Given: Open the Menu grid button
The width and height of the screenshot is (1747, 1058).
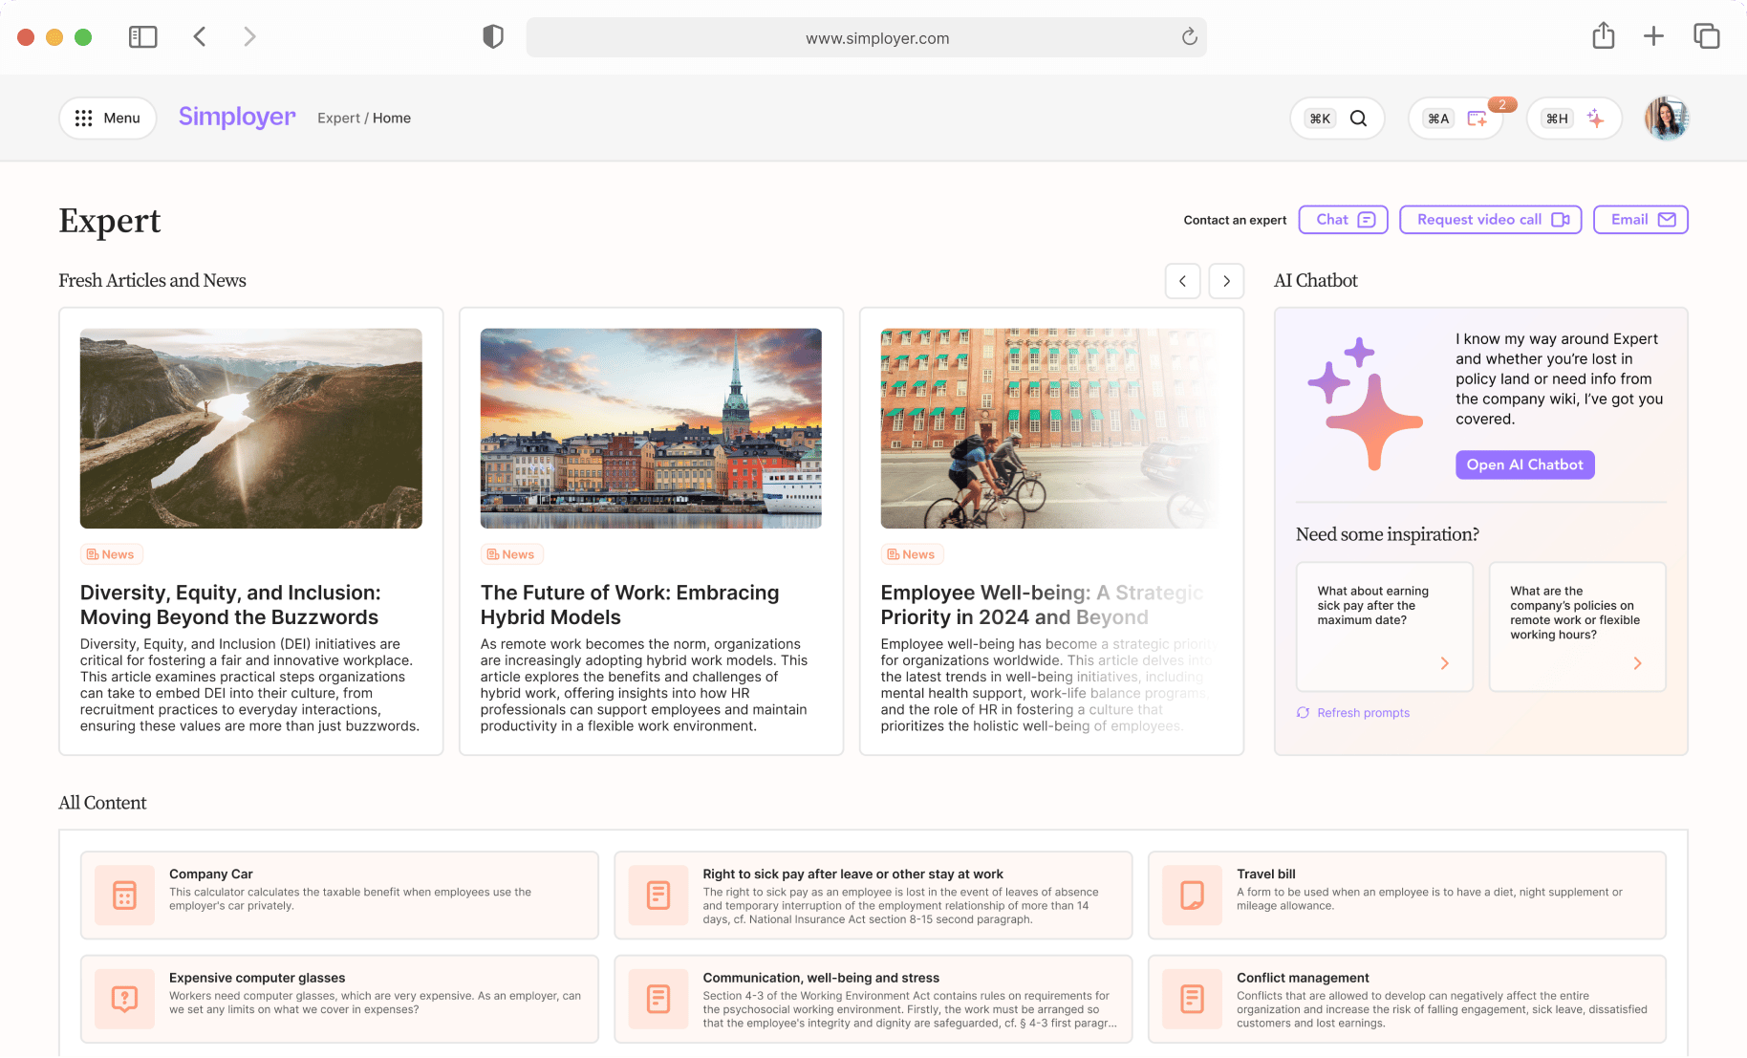Looking at the screenshot, I should tap(108, 119).
